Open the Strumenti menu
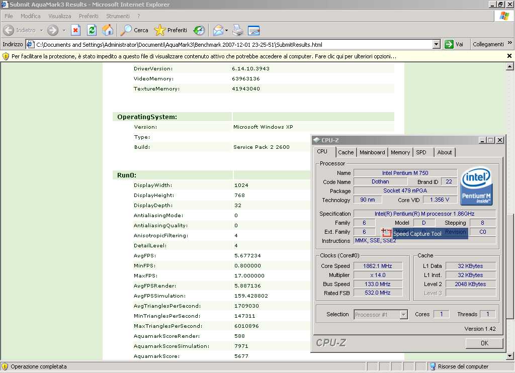 click(118, 16)
